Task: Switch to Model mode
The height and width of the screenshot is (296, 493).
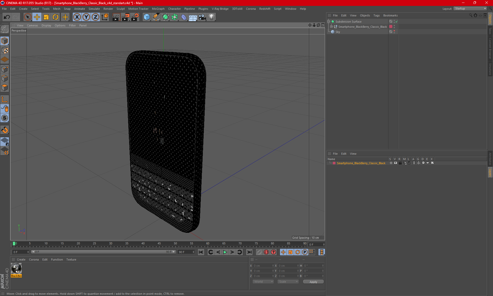Action: pos(5,41)
